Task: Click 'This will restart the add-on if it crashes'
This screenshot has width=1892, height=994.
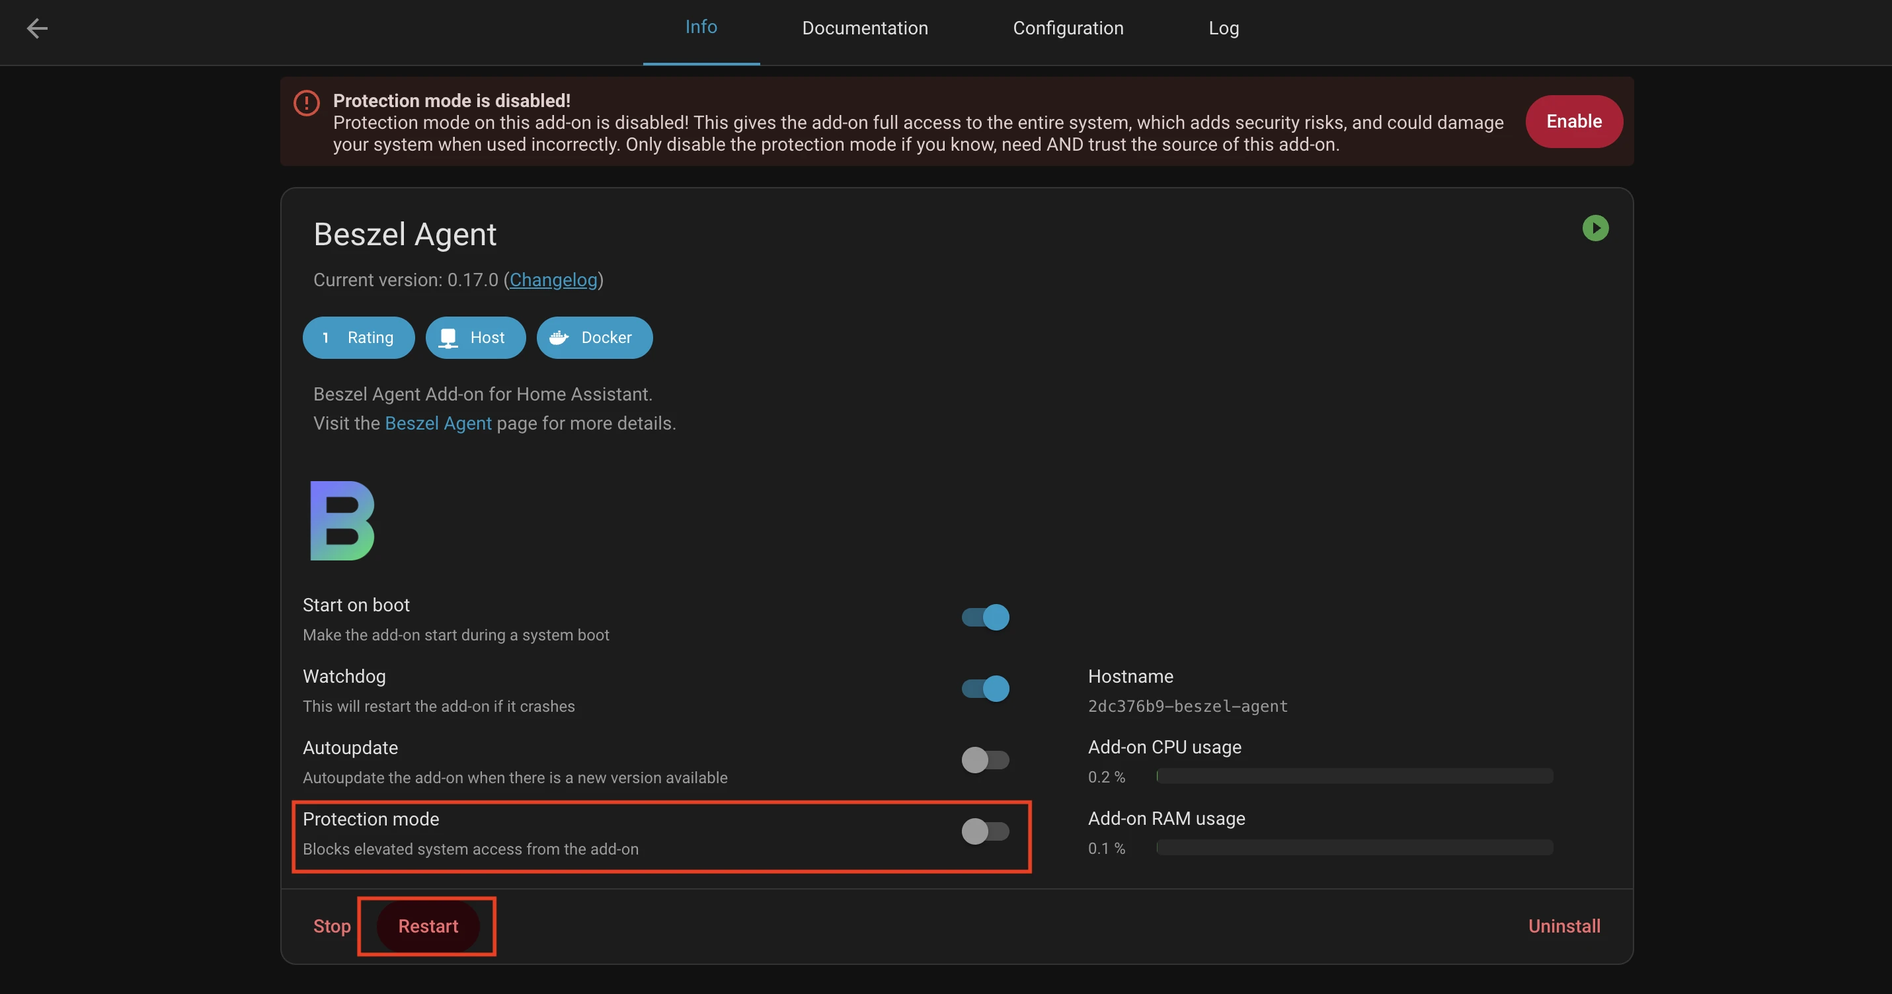Action: (x=438, y=707)
